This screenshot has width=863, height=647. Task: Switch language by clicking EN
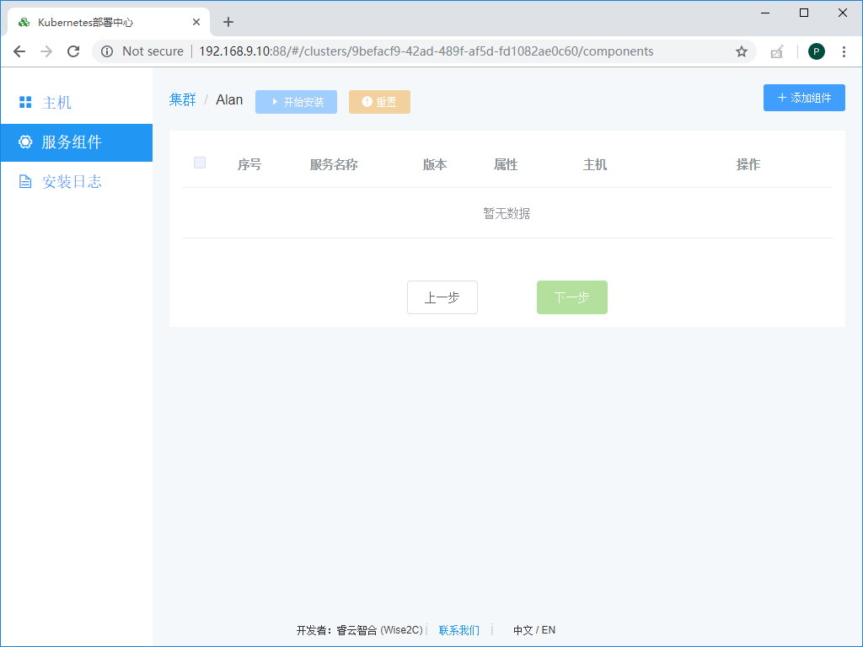pos(548,630)
